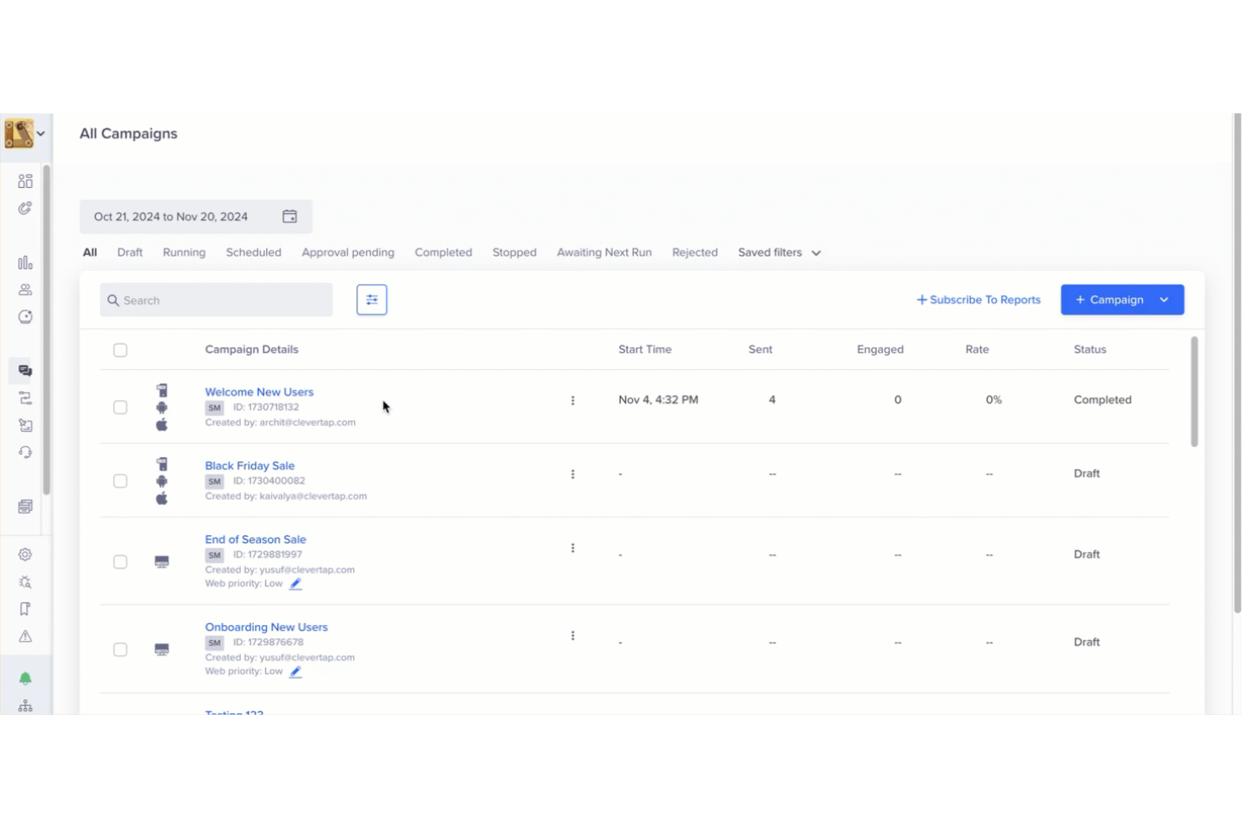Edit web priority pencil for End of Season Sale
The height and width of the screenshot is (828, 1242).
[295, 584]
